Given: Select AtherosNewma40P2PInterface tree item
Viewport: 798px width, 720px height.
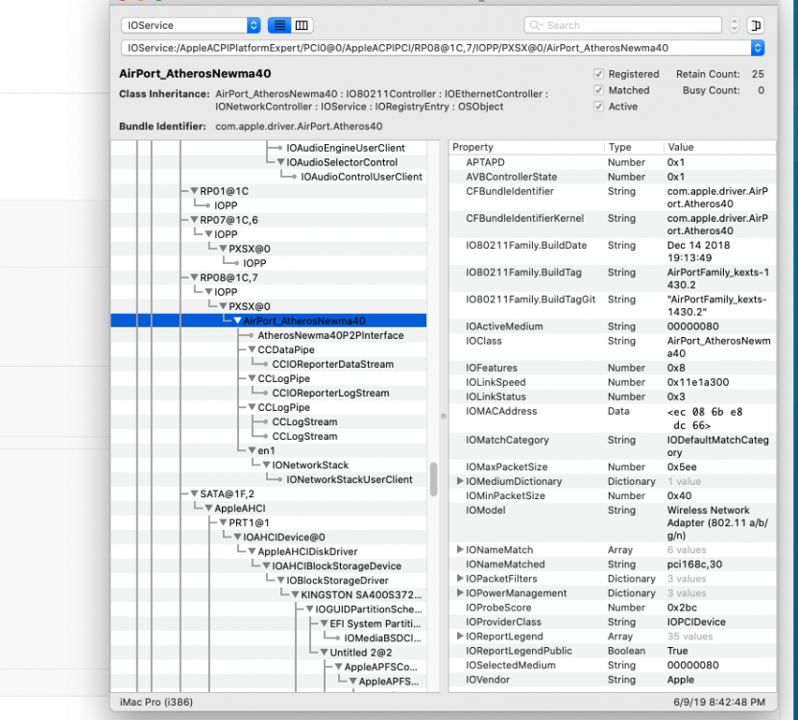Looking at the screenshot, I should (330, 336).
